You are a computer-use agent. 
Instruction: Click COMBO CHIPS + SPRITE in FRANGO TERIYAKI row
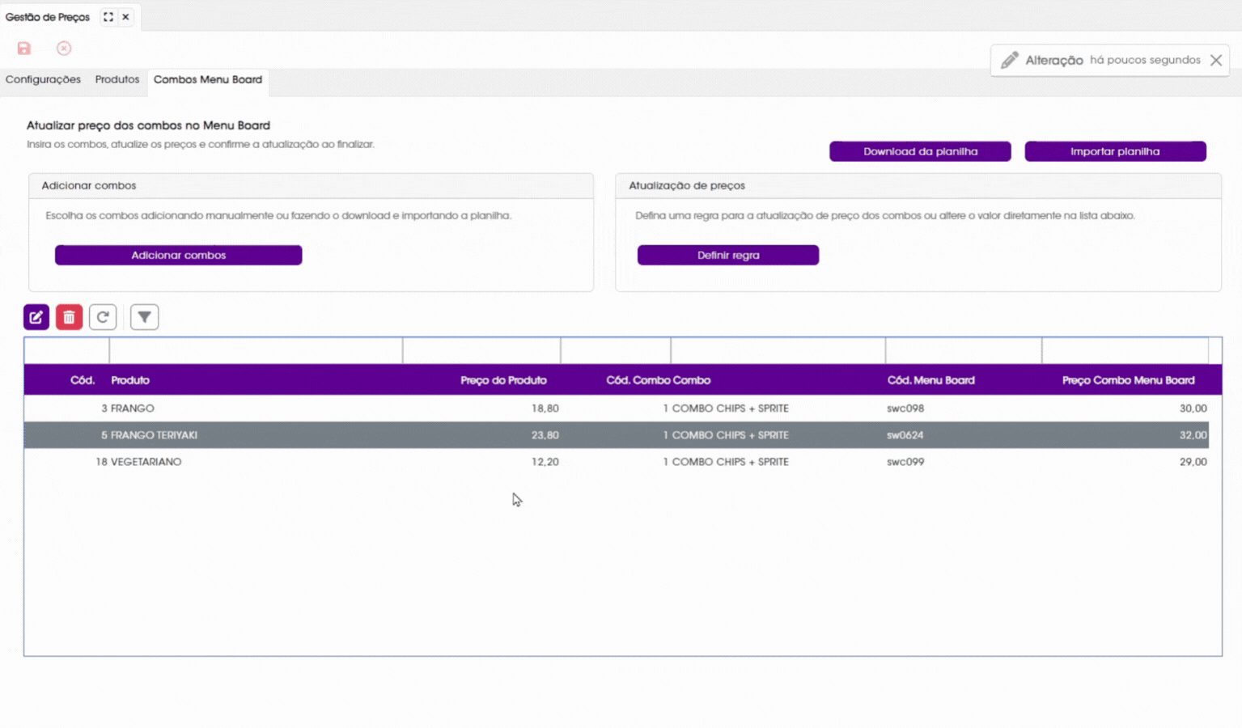[x=731, y=435]
